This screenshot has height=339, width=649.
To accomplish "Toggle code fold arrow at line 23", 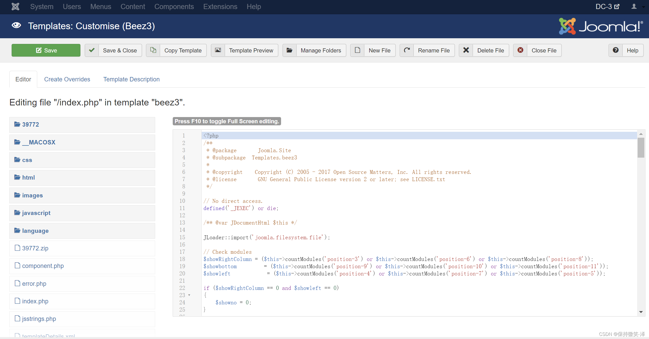I will pos(189,295).
